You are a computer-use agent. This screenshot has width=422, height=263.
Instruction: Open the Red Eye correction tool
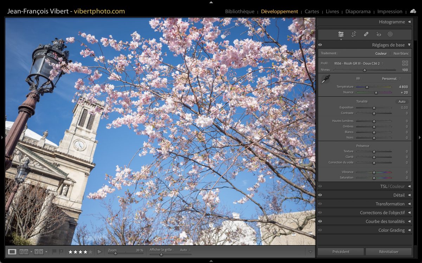click(x=378, y=34)
